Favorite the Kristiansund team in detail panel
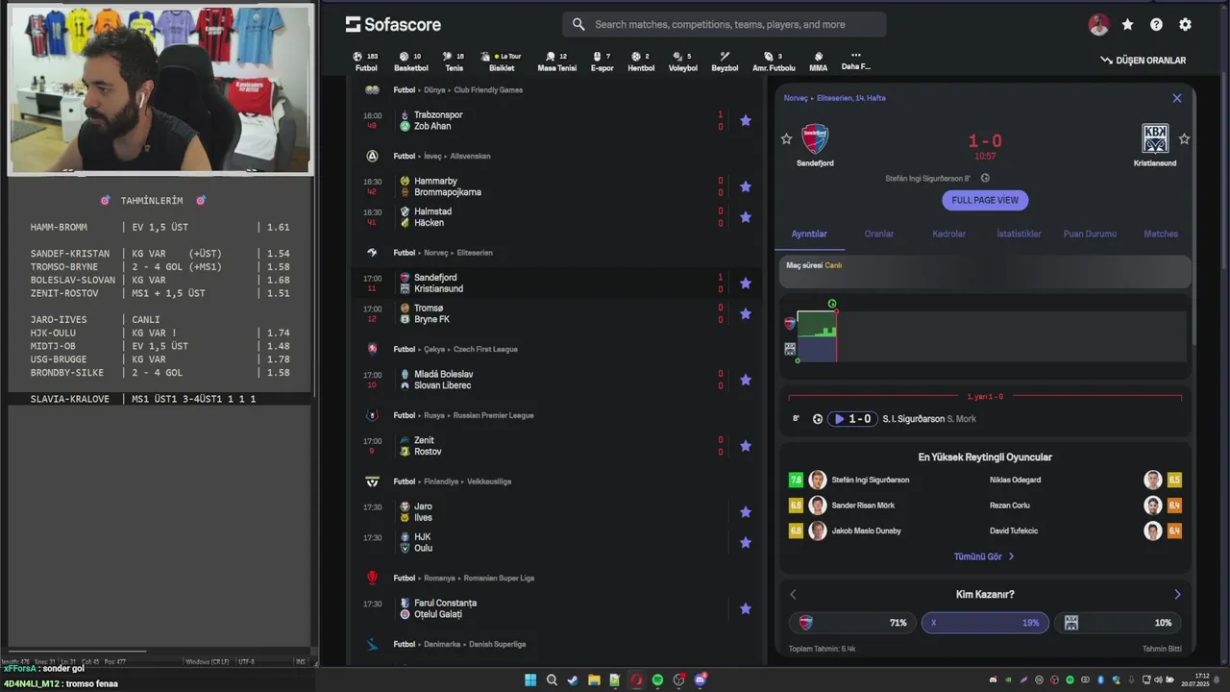Screen dimensions: 1230x692 point(1184,139)
